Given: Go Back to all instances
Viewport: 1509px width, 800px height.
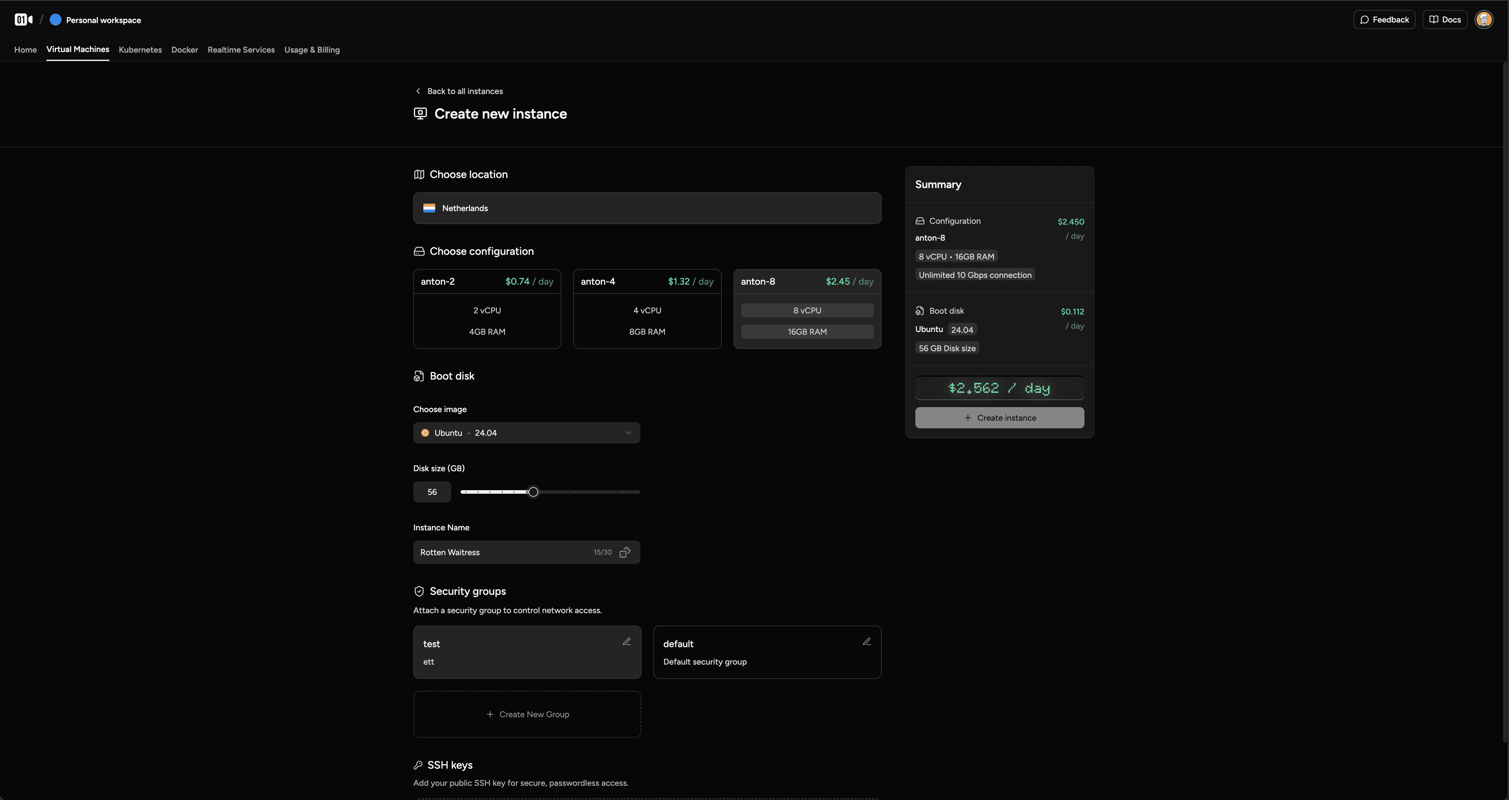Looking at the screenshot, I should pos(459,91).
